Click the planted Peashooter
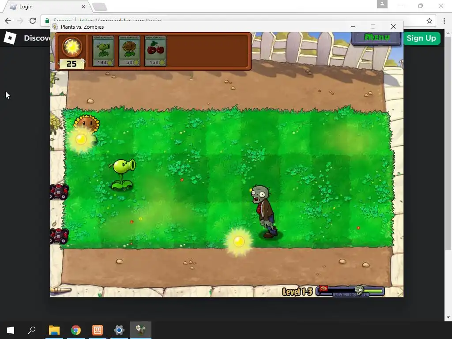 point(123,174)
